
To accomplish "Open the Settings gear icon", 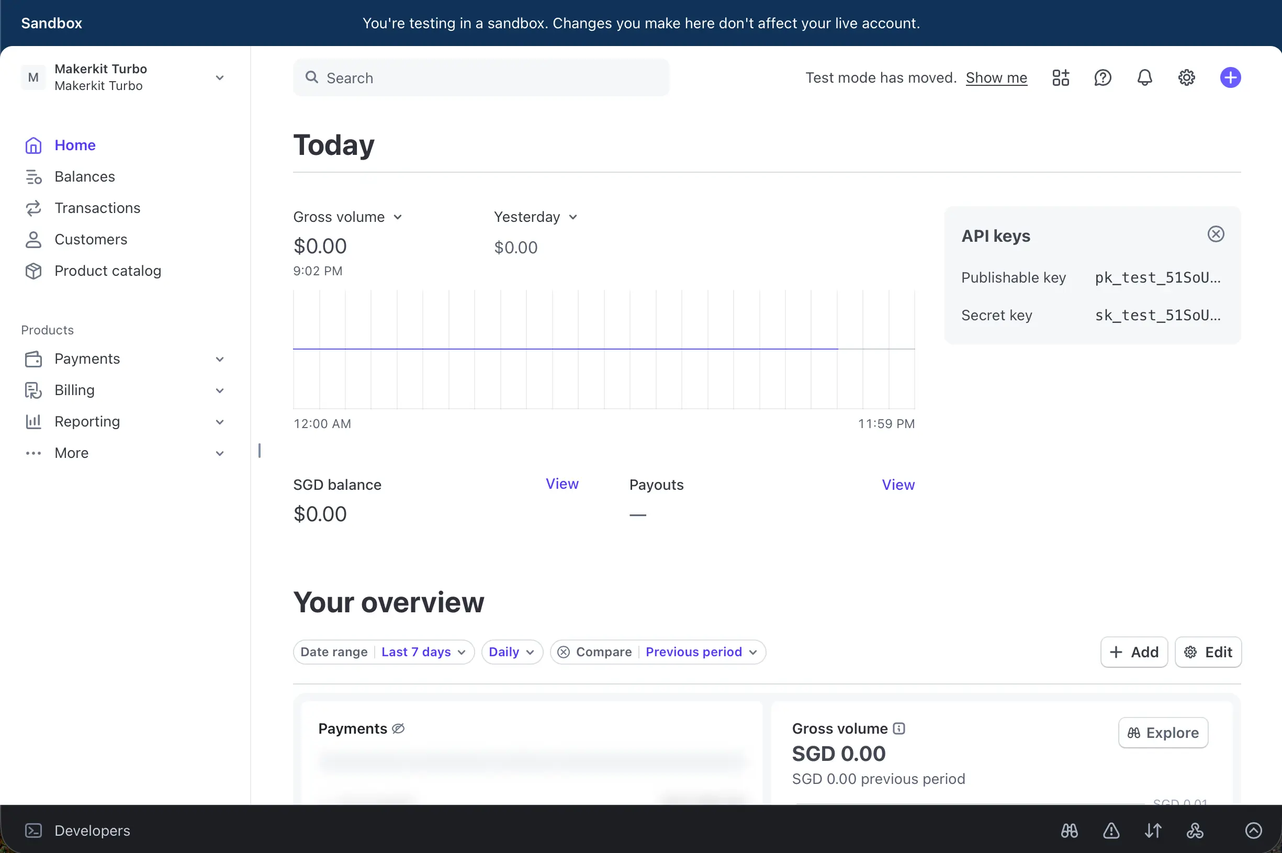I will point(1186,77).
